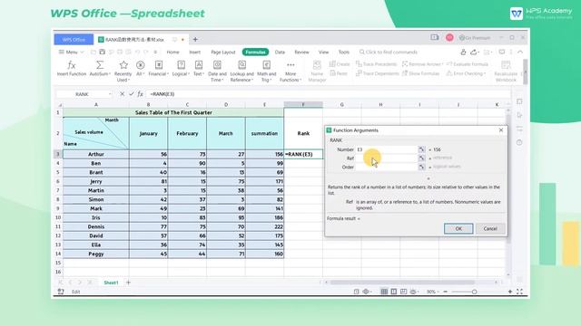Click OK in Function Arguments
Viewport: 581px width, 326px height.
point(458,229)
